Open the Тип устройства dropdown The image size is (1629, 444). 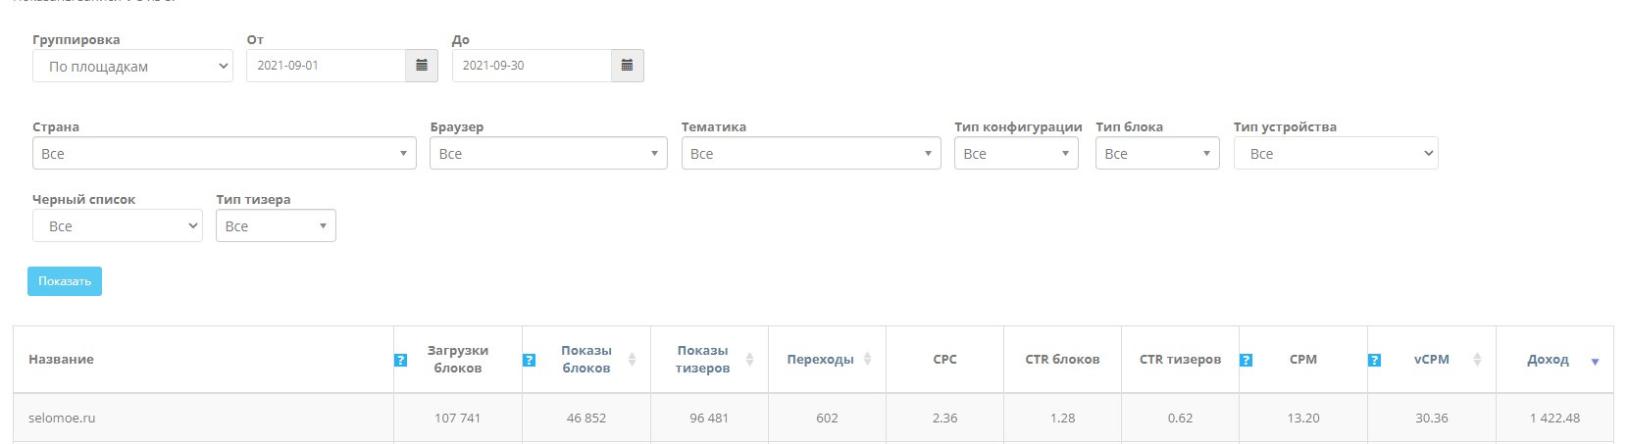click(1335, 154)
